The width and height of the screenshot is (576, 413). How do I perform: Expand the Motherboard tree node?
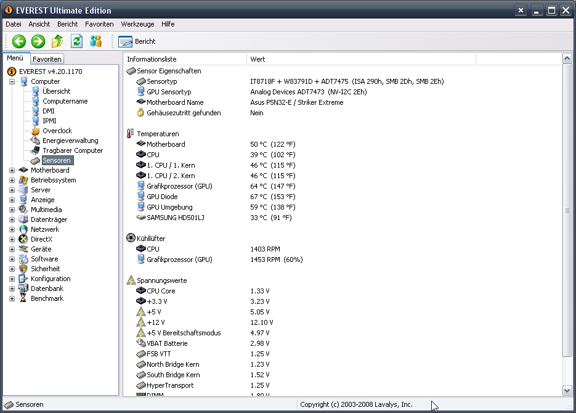(12, 170)
